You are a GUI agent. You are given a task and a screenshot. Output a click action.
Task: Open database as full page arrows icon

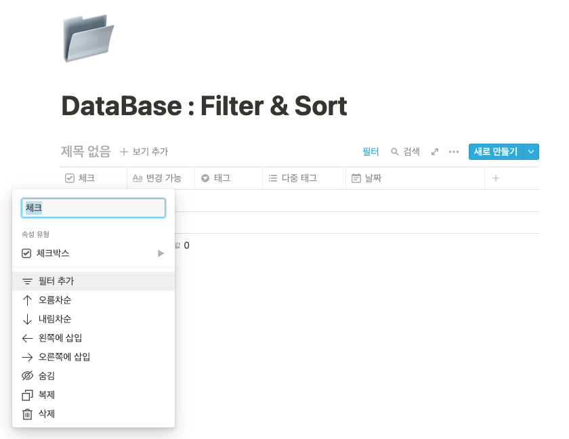[x=435, y=152]
